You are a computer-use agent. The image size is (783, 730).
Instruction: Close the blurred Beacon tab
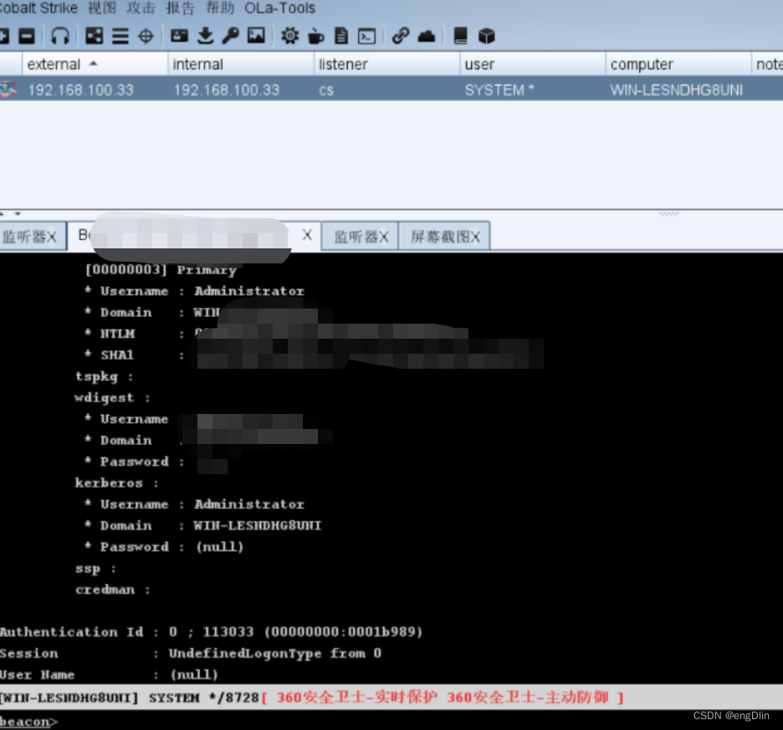(307, 235)
